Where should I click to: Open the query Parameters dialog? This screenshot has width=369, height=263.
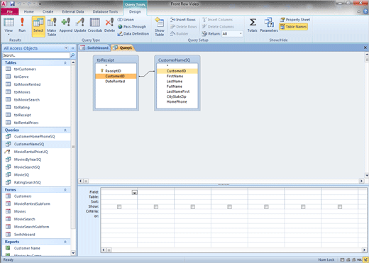point(269,25)
